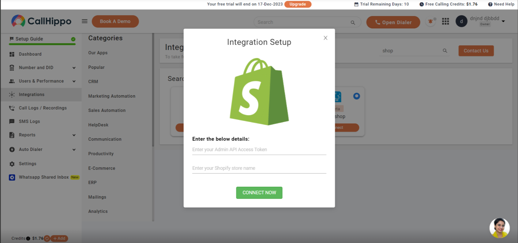Click the +Add credits button
This screenshot has height=243, width=518.
click(59, 238)
